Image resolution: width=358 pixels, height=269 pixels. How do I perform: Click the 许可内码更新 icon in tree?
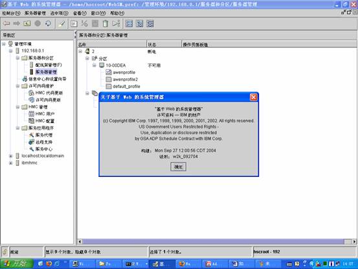pyautogui.click(x=31, y=100)
